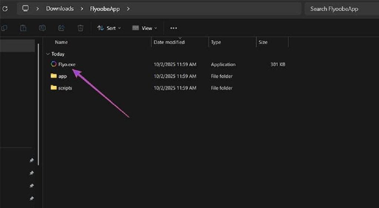379x208 pixels.
Task: Open the View dropdown menu
Action: click(144, 28)
